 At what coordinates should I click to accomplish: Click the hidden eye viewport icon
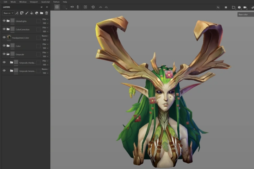(x=218, y=7)
